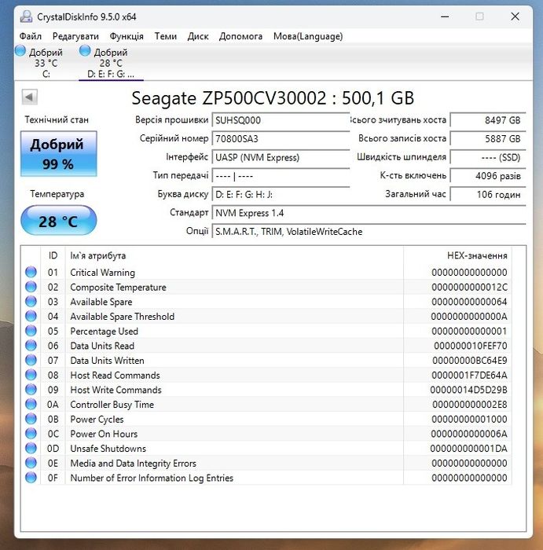Click the Ім'я атрибута column header
This screenshot has width=543, height=550.
coord(234,255)
